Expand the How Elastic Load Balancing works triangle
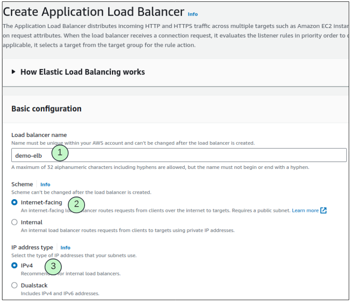 pos(14,72)
